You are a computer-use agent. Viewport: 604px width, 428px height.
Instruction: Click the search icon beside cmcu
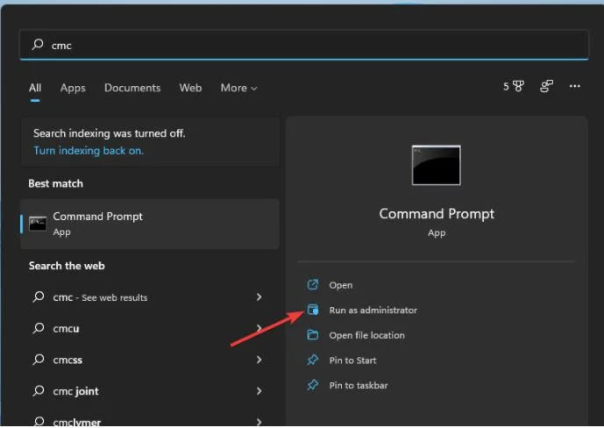39,328
